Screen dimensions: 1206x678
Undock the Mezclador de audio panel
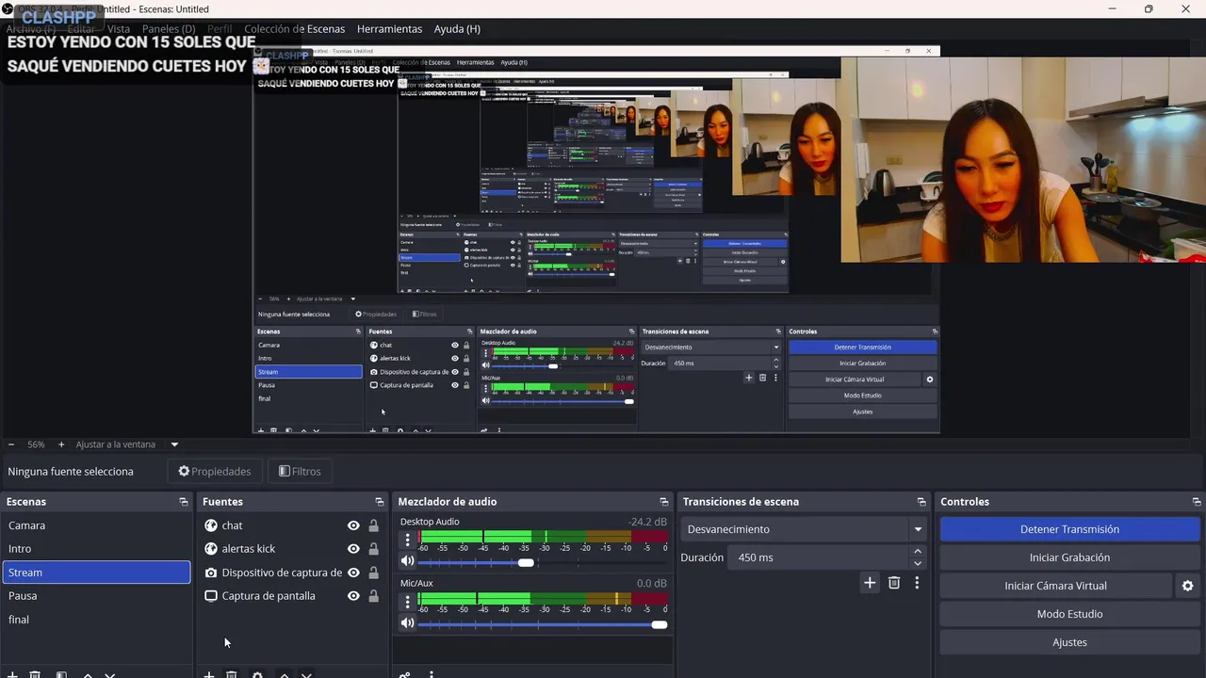tap(664, 502)
